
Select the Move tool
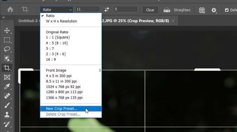tap(7, 31)
